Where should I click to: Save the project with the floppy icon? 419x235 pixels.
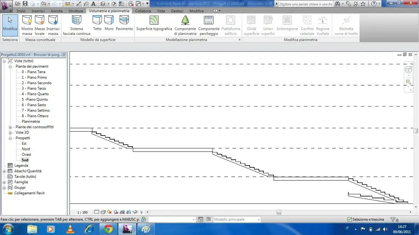tap(25, 4)
